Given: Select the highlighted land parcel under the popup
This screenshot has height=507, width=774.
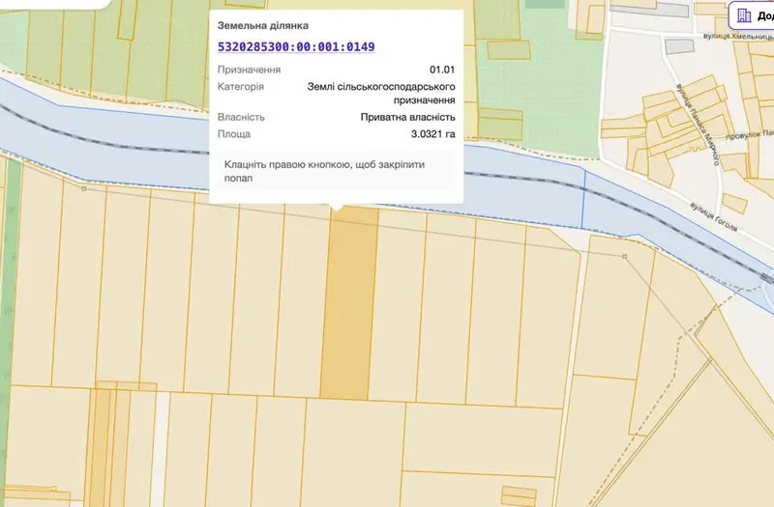Looking at the screenshot, I should 349,303.
